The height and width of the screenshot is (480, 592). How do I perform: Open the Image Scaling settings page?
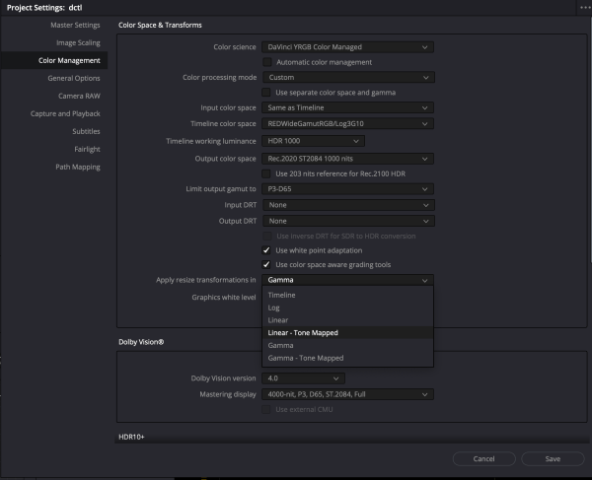pyautogui.click(x=77, y=42)
